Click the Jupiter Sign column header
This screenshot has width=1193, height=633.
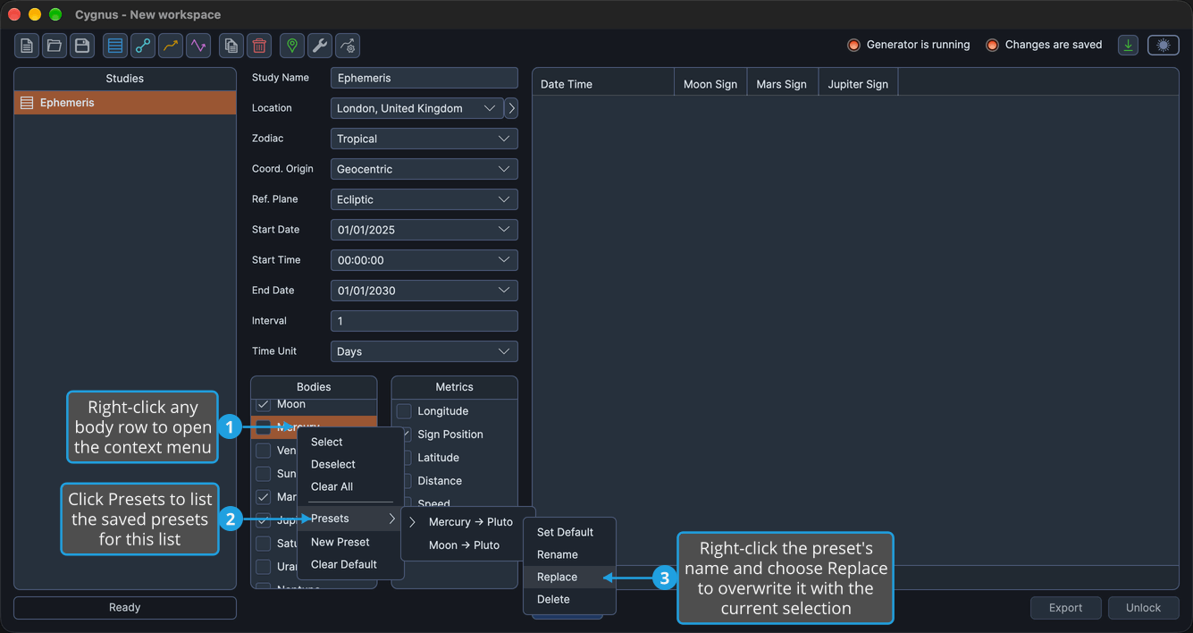click(858, 84)
